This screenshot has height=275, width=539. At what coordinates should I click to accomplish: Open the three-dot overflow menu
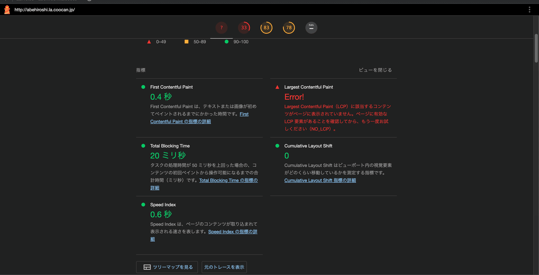click(529, 9)
